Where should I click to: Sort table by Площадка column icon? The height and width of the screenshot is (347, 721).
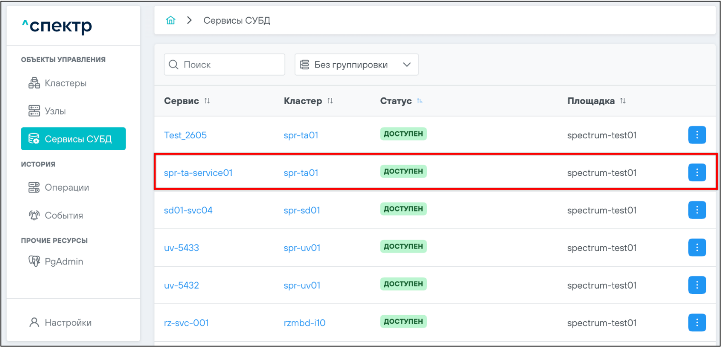coord(623,101)
